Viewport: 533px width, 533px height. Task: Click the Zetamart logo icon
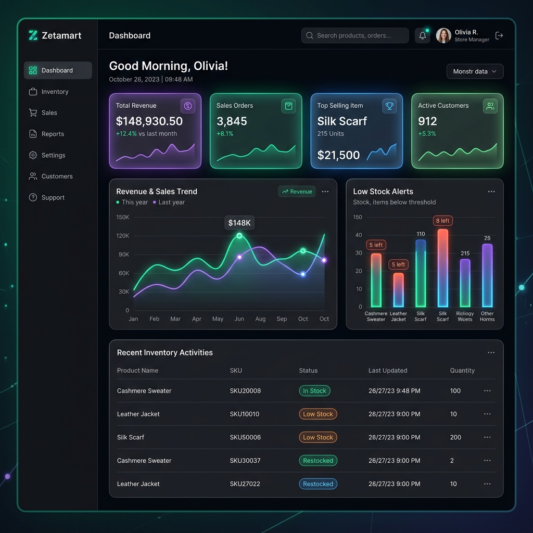(33, 35)
